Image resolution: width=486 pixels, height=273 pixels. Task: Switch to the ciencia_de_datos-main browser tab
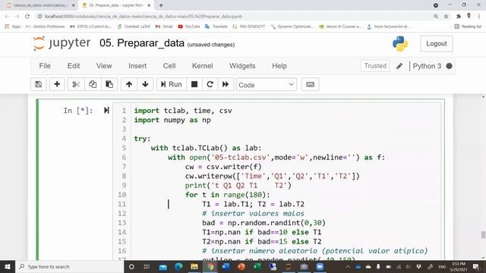coord(40,5)
